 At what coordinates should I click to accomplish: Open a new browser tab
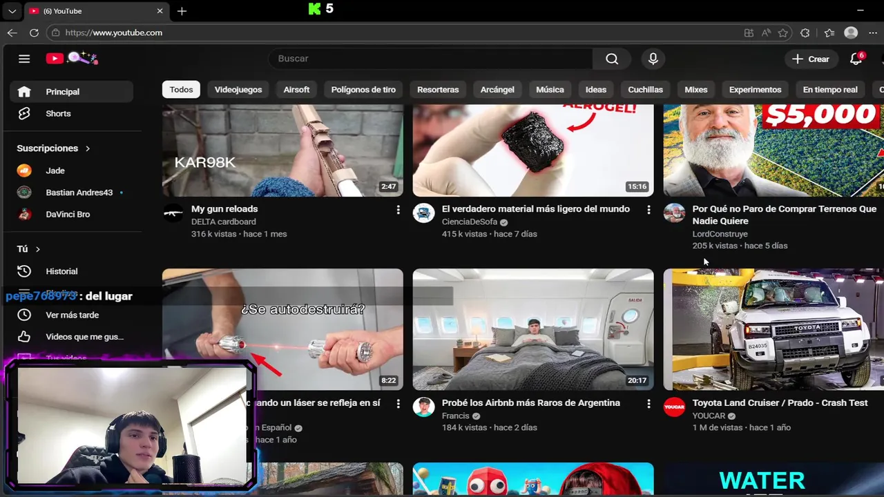pyautogui.click(x=182, y=11)
